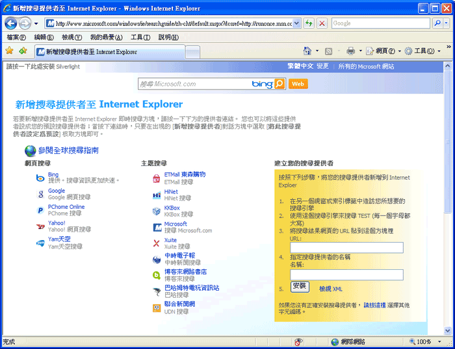Open the 參閱全球搜尋指南 link

(68, 150)
